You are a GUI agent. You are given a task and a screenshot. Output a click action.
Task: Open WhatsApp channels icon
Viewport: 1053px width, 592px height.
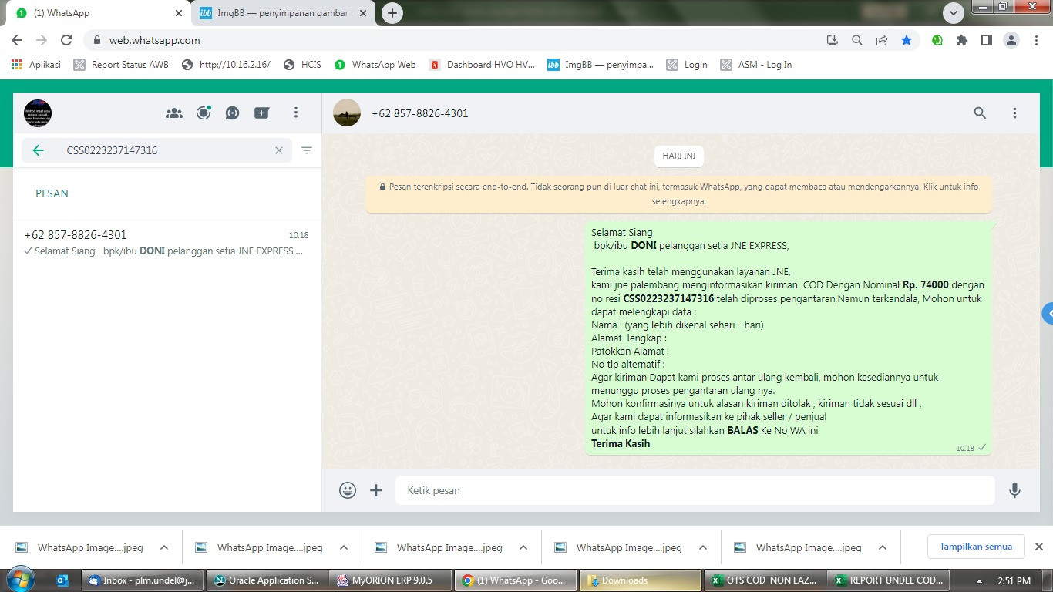point(233,113)
